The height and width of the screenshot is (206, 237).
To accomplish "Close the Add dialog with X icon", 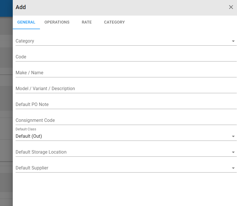I will (231, 7).
